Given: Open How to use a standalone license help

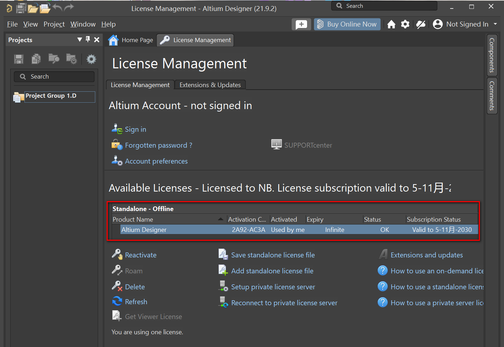Looking at the screenshot, I should click(x=437, y=287).
